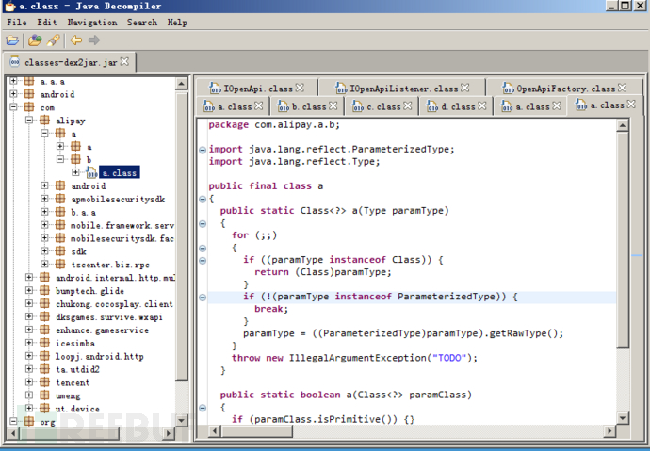Image resolution: width=650 pixels, height=451 pixels.
Task: Switch to the IOpenApiListener.class tab
Action: click(403, 89)
